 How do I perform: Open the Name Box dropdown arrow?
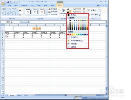pos(19,22)
